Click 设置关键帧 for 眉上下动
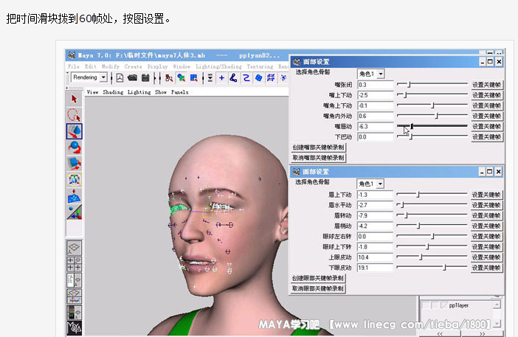 click(487, 195)
